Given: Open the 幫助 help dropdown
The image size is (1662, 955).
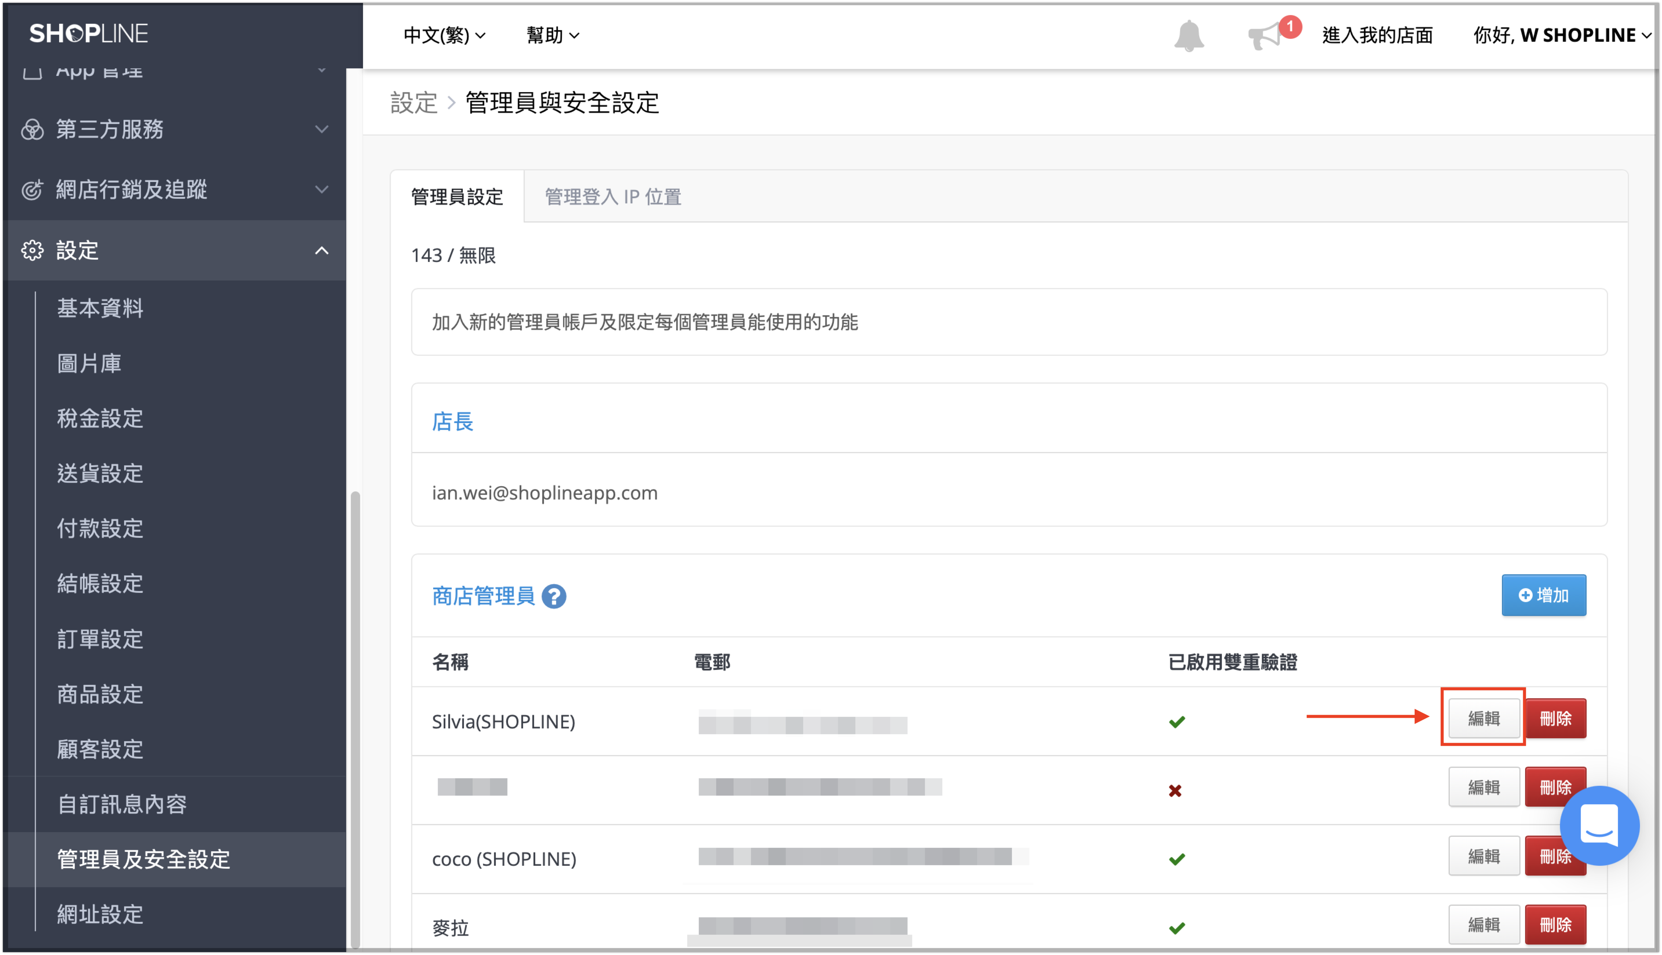Looking at the screenshot, I should coord(553,35).
